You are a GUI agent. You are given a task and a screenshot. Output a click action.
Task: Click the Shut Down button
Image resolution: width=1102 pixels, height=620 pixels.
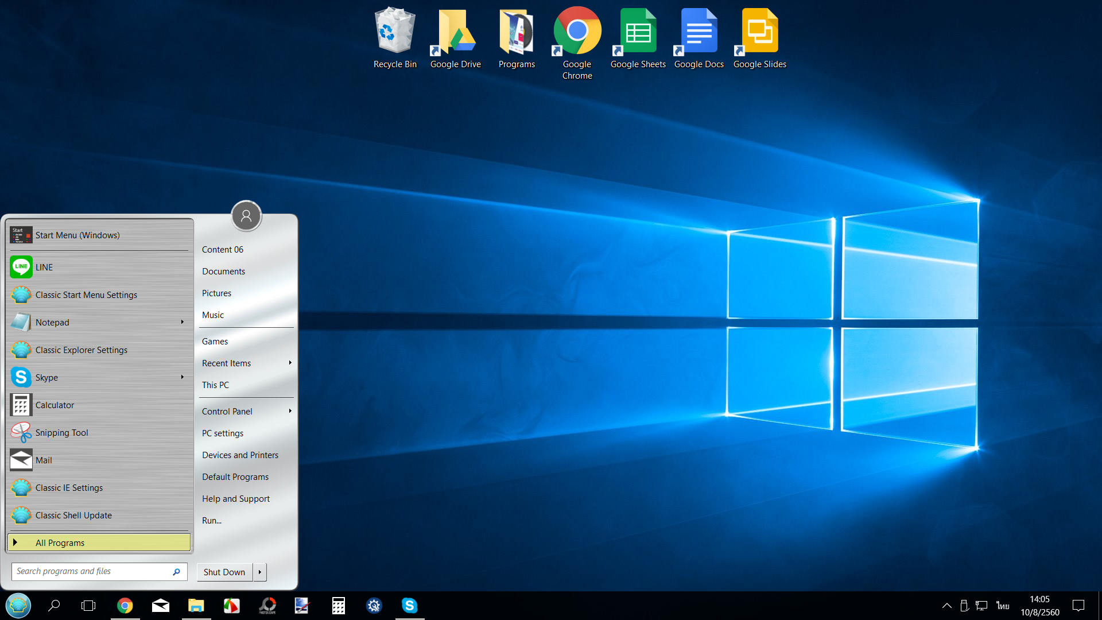coord(224,572)
